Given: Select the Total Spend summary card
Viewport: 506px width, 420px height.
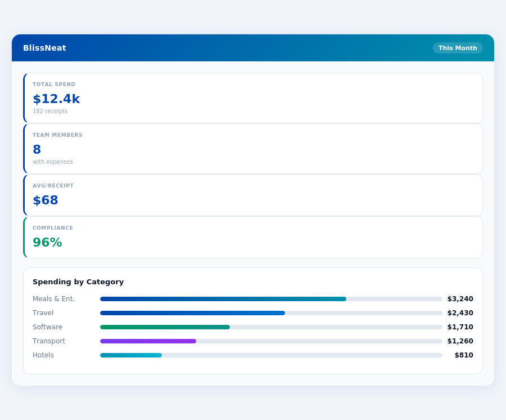Looking at the screenshot, I should click(x=252, y=97).
